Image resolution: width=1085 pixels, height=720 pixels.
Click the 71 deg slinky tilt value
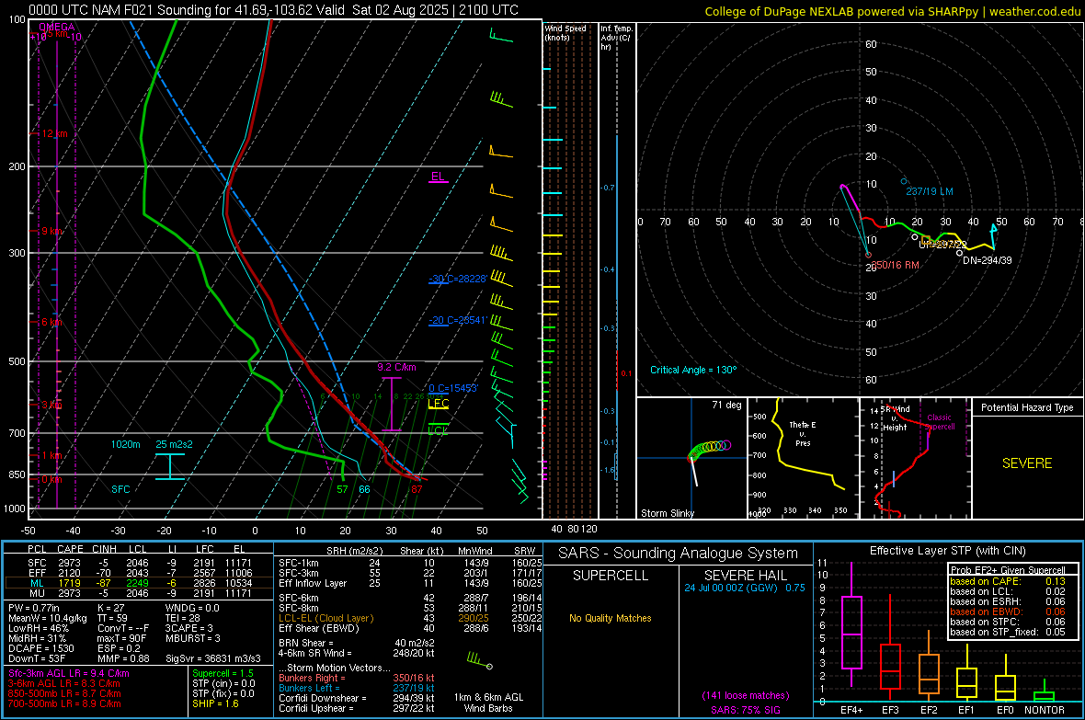click(x=726, y=405)
